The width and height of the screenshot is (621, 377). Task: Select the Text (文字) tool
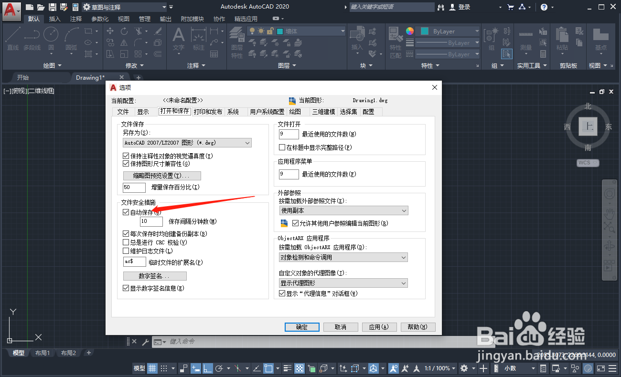pos(179,39)
